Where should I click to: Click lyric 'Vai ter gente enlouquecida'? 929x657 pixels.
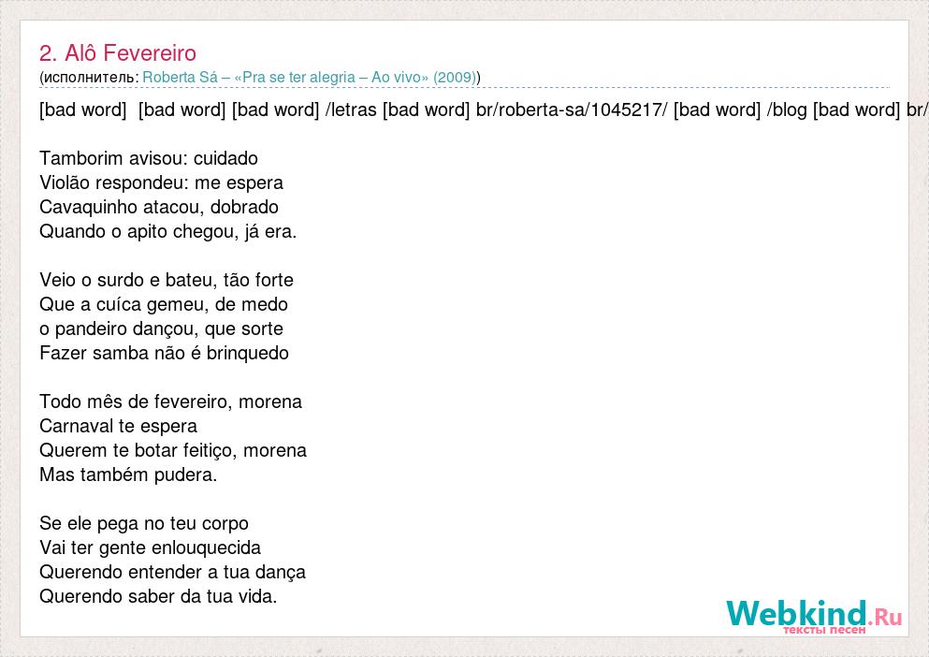[150, 547]
